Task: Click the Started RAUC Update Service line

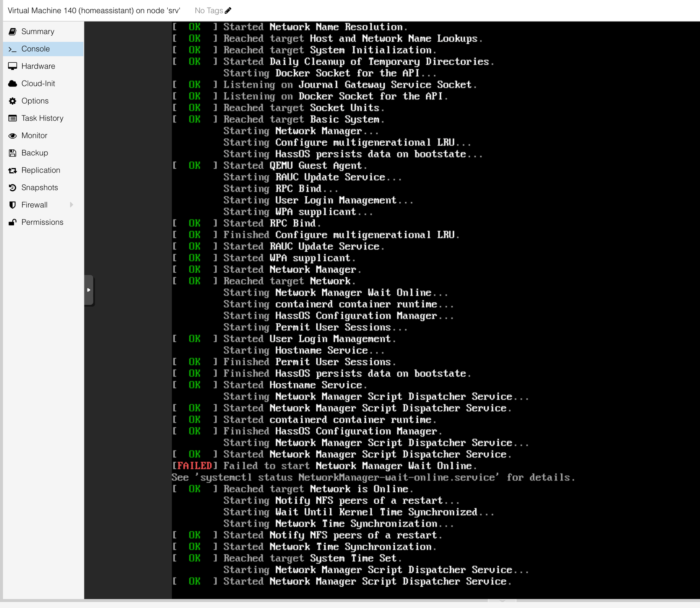Action: click(x=278, y=246)
